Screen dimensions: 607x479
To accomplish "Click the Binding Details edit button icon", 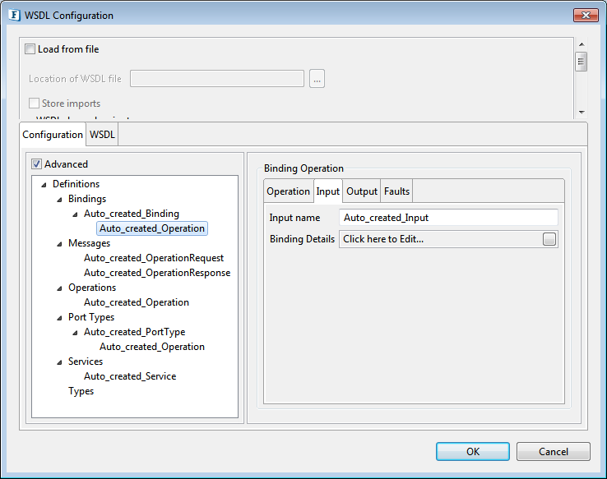I will coord(549,239).
